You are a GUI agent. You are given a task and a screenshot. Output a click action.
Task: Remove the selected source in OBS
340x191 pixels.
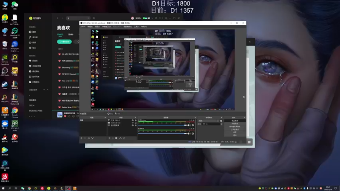113,138
